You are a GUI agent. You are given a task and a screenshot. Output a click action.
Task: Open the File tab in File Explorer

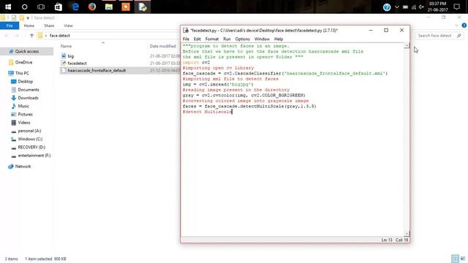[10, 26]
